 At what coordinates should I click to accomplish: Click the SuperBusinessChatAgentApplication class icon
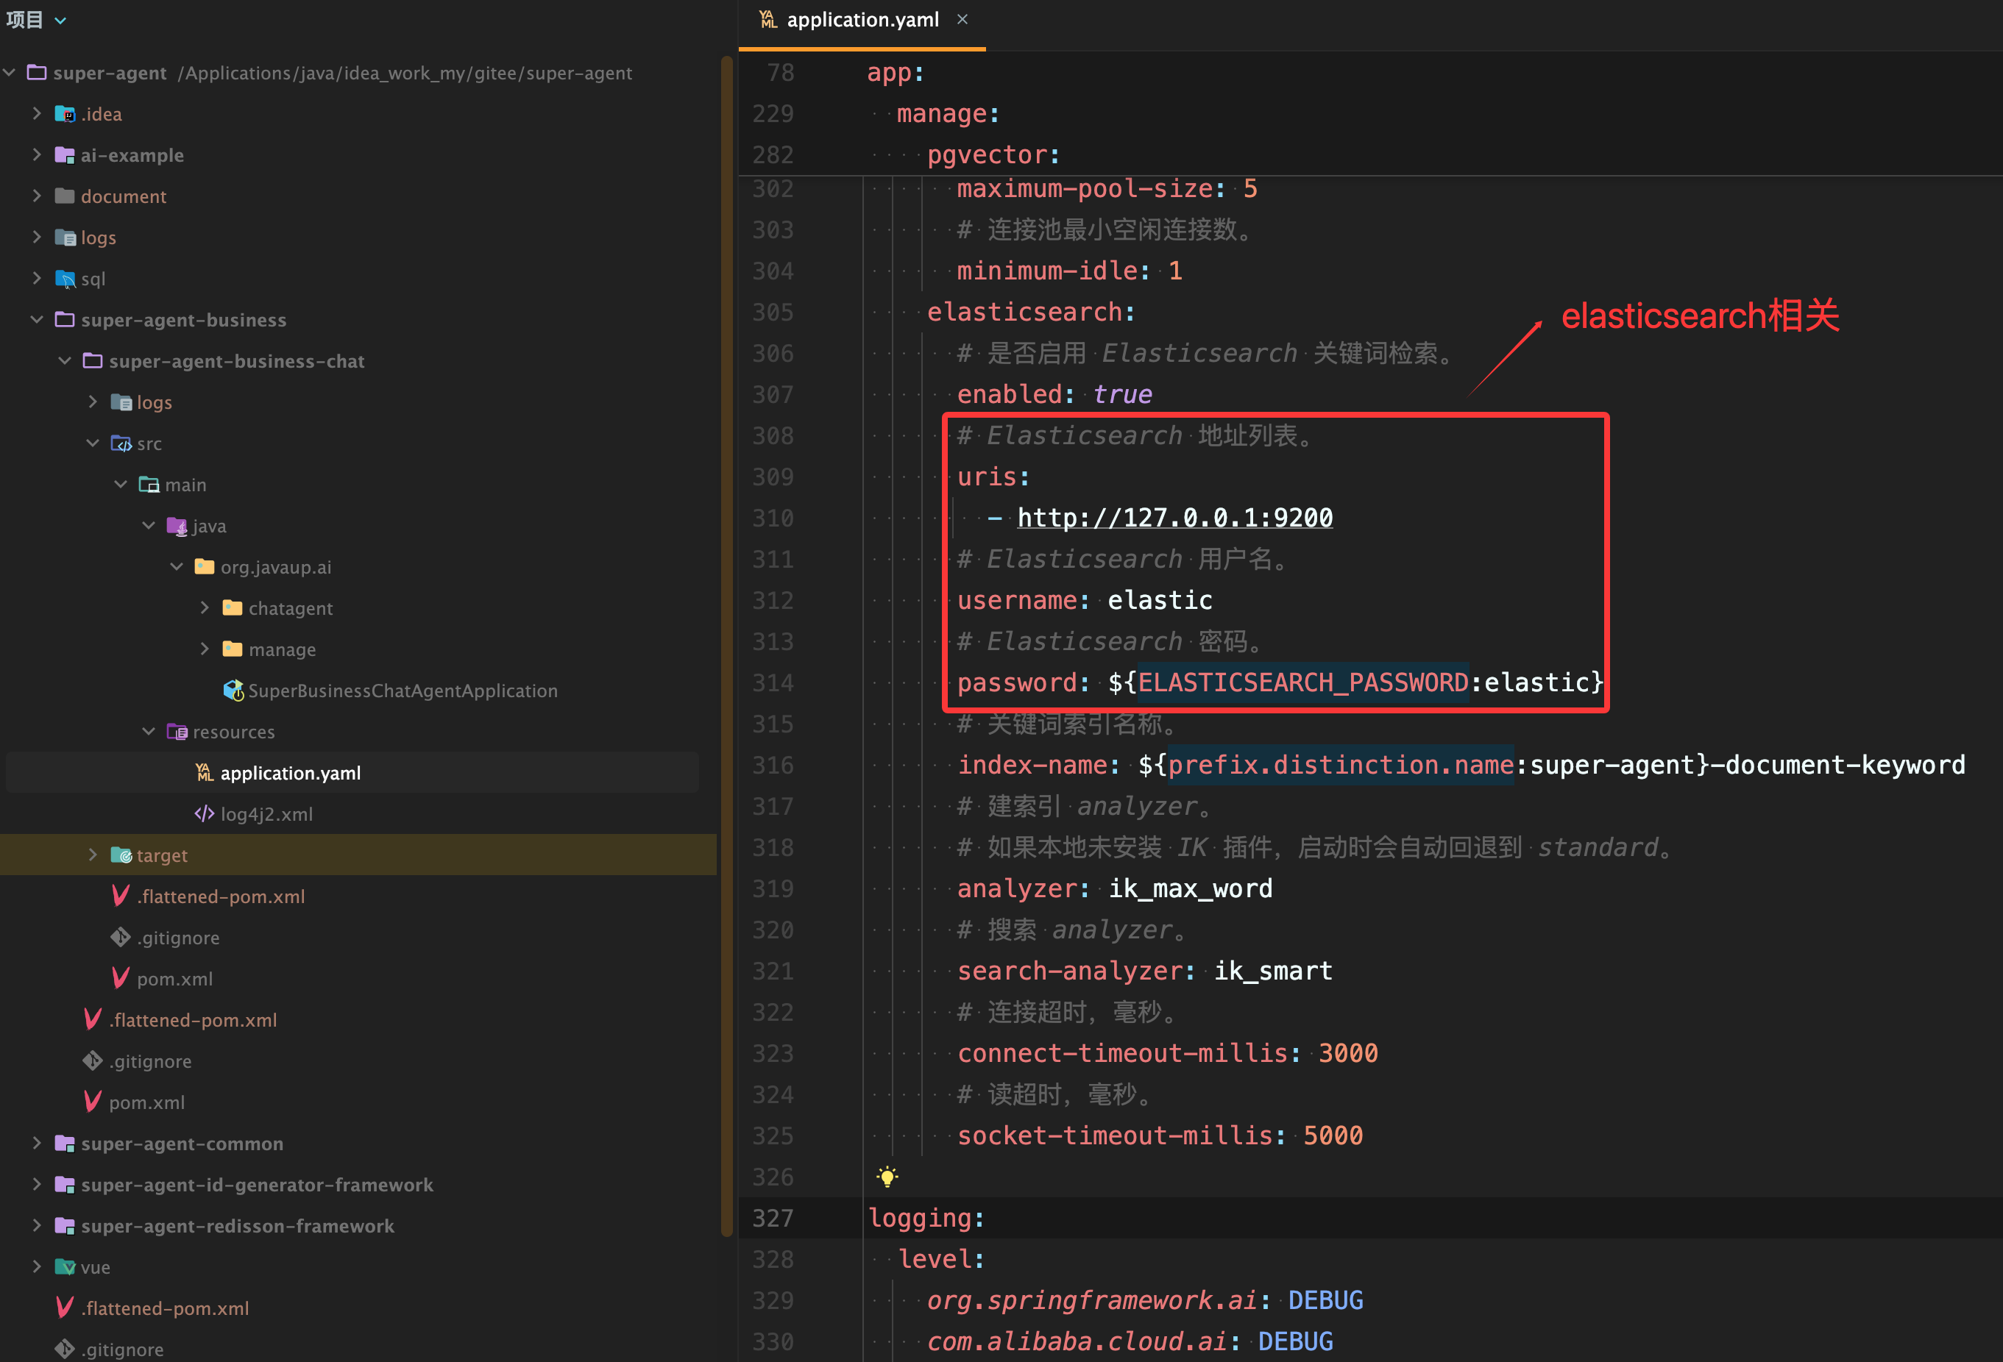233,690
